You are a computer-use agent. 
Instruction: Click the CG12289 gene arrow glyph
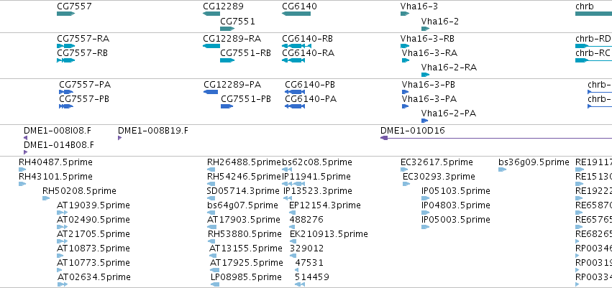pos(211,14)
